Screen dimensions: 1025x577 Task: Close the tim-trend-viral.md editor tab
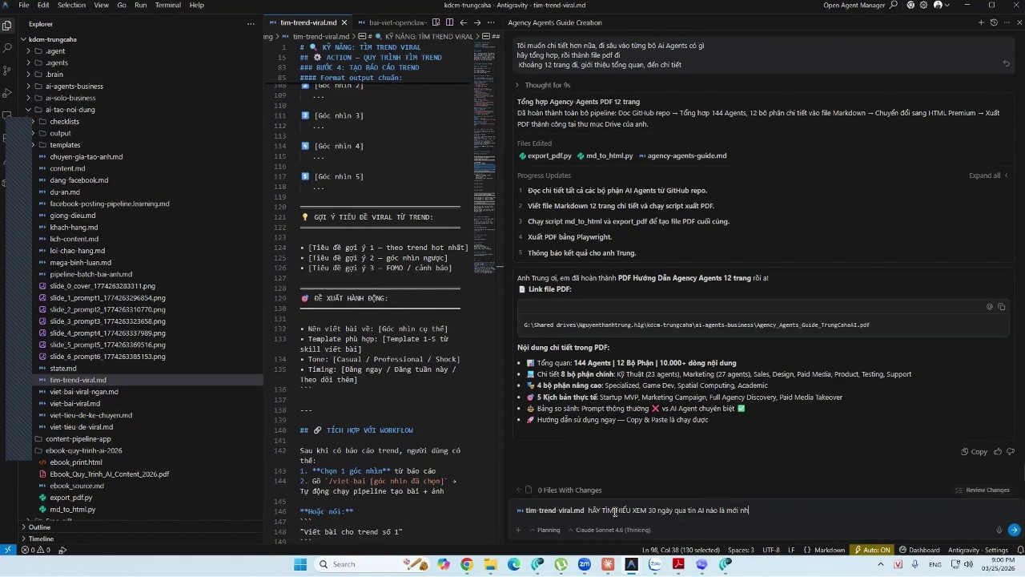(344, 22)
